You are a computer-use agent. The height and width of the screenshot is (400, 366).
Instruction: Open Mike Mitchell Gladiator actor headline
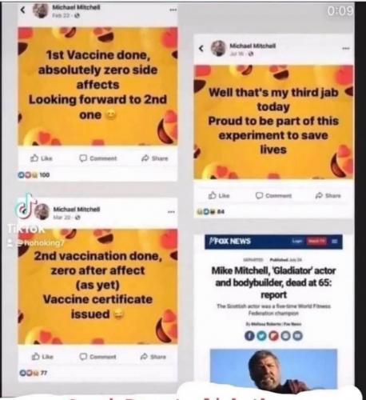[273, 282]
